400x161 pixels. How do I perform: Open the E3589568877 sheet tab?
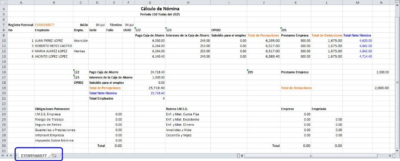pos(34,156)
